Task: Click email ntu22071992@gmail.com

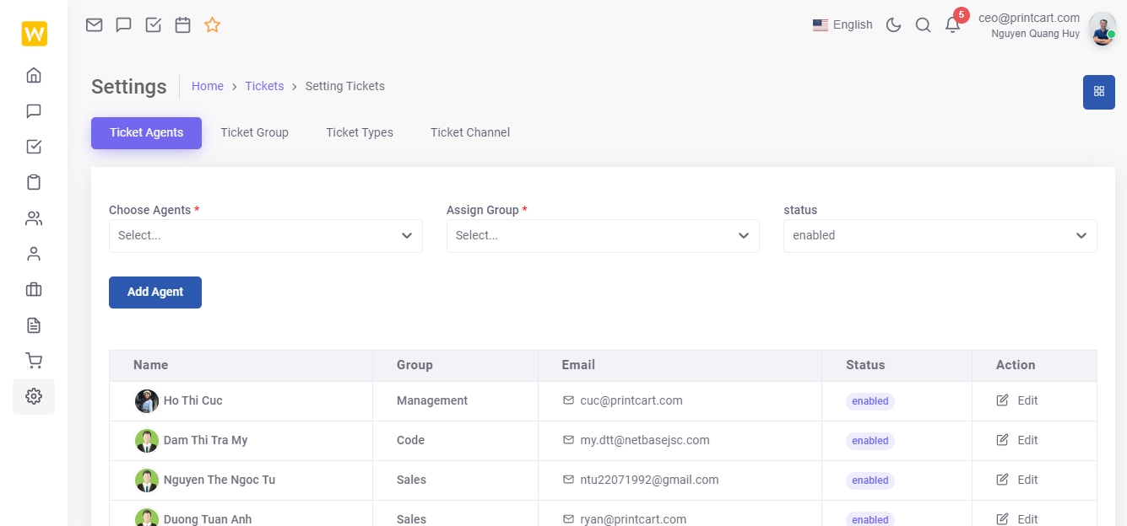Action: 649,480
